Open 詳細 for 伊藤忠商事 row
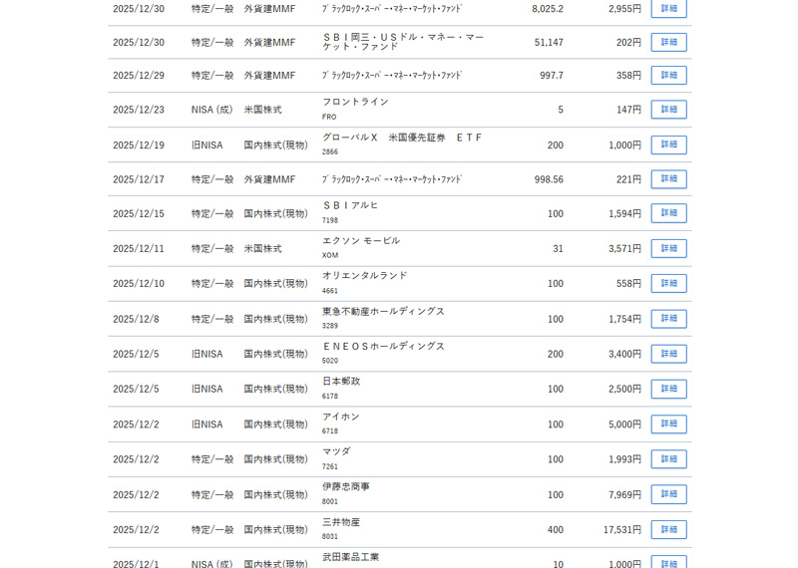This screenshot has height=568, width=798. pyautogui.click(x=668, y=494)
